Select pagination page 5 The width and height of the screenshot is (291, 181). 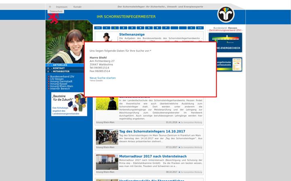pos(149,28)
